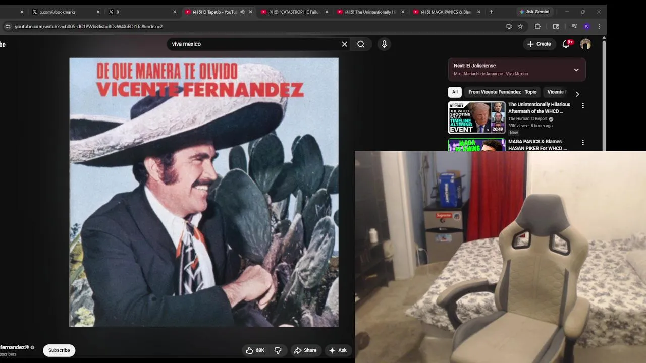Select the 'All' filter chip

click(x=455, y=92)
